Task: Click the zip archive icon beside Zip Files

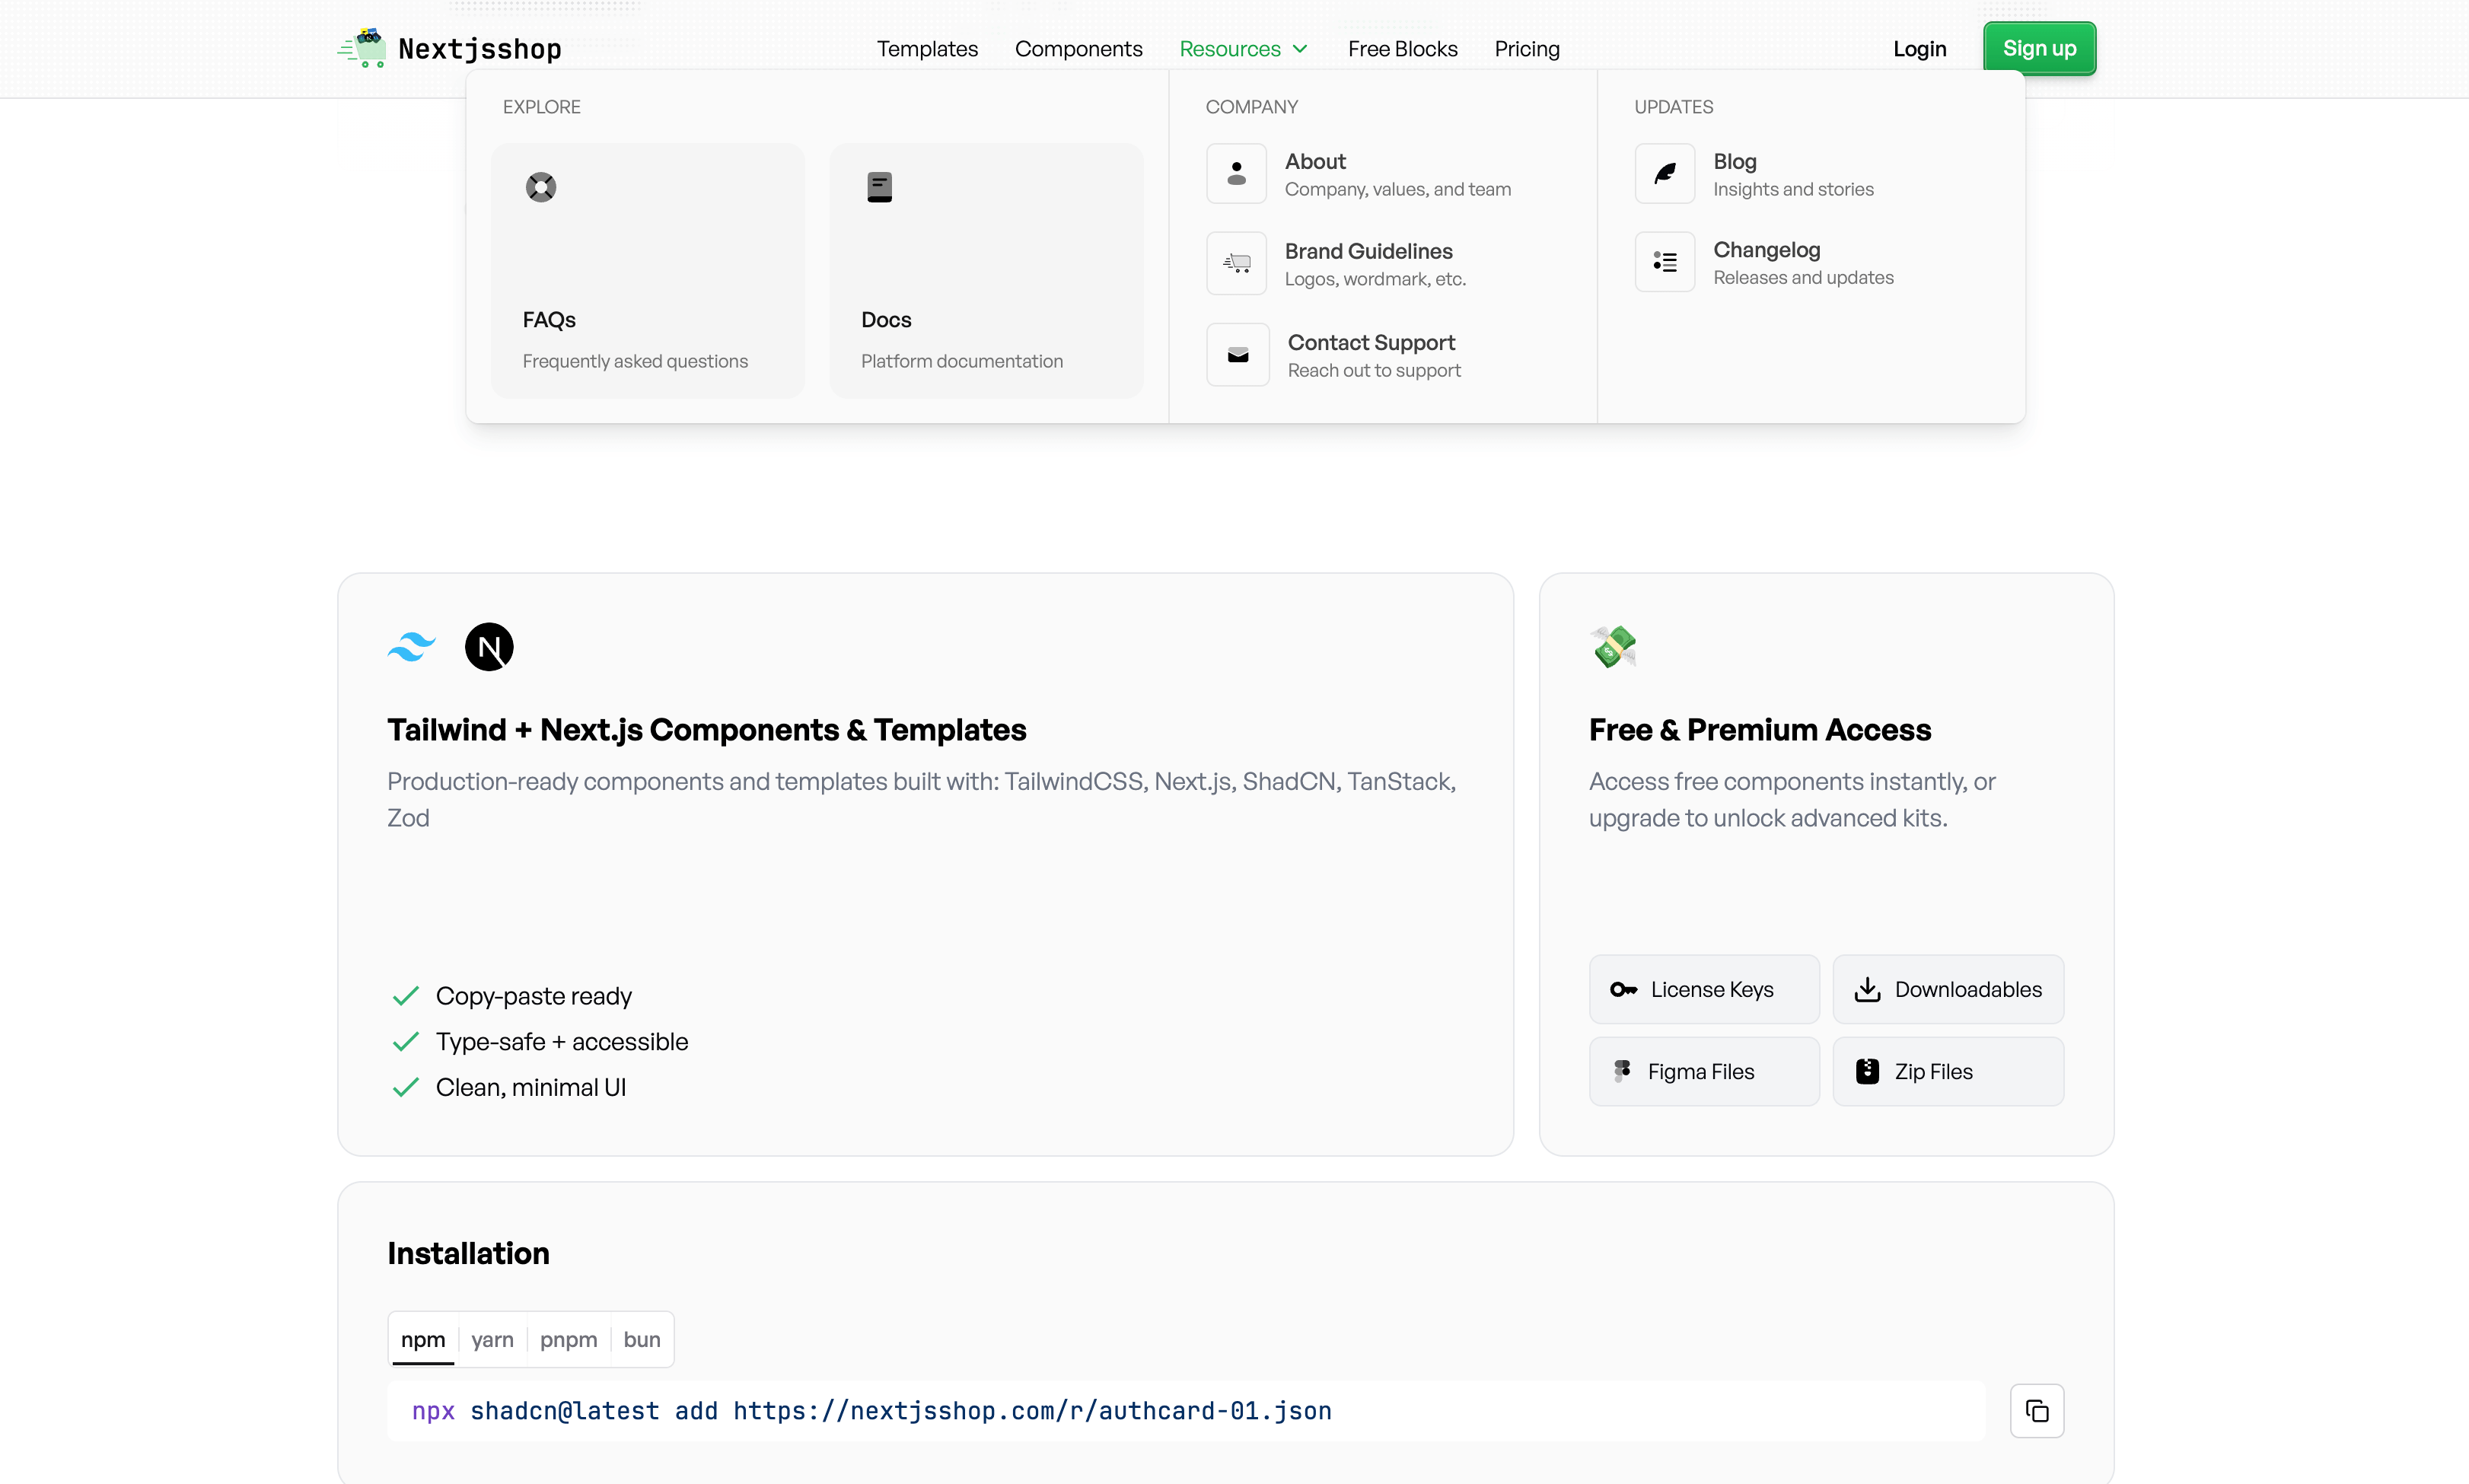Action: (1867, 1072)
